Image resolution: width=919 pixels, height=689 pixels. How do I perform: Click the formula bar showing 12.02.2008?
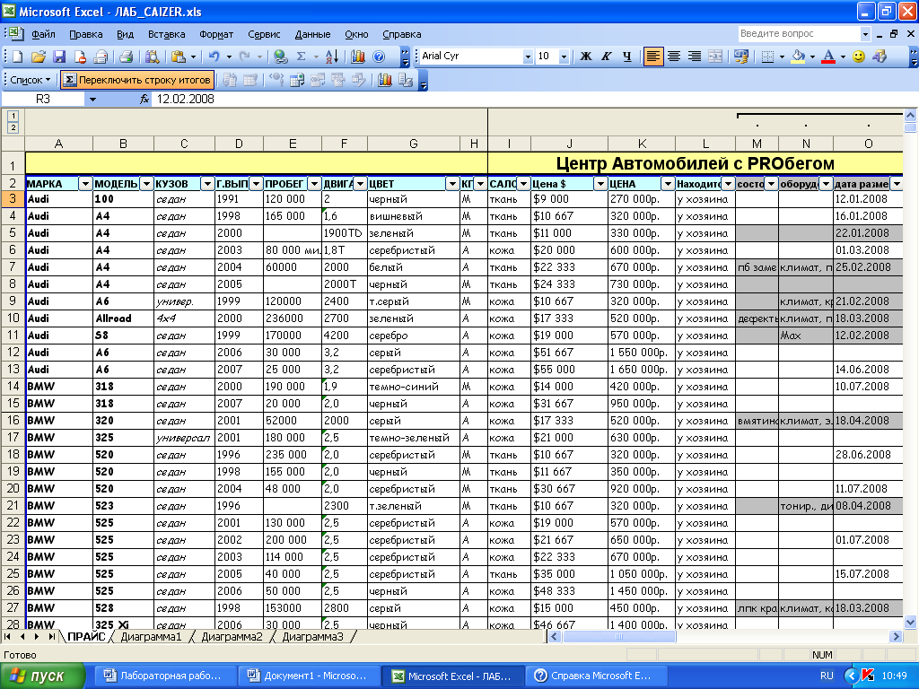(x=528, y=99)
